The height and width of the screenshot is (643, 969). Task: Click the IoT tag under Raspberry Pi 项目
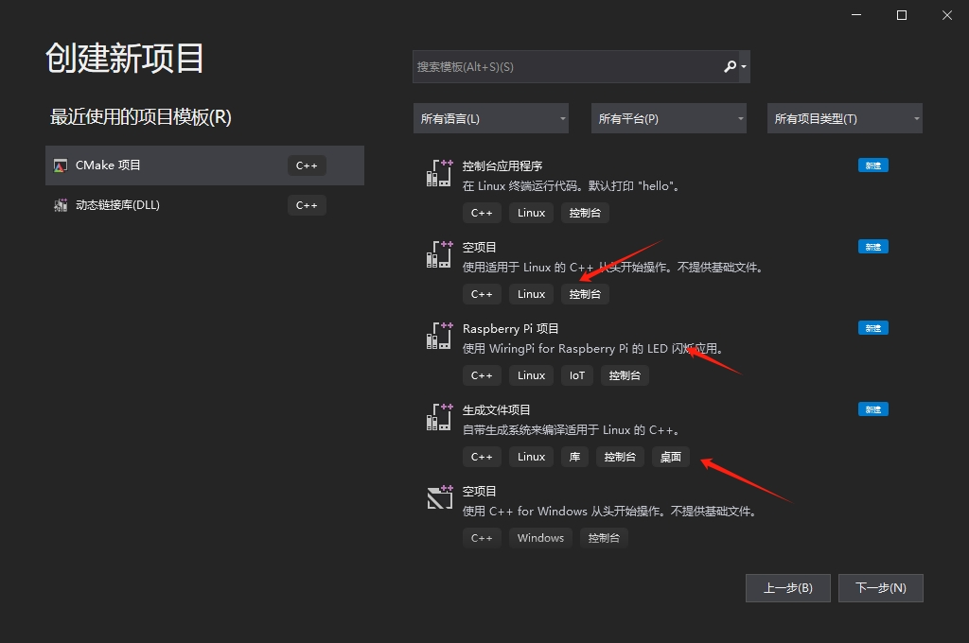(577, 375)
